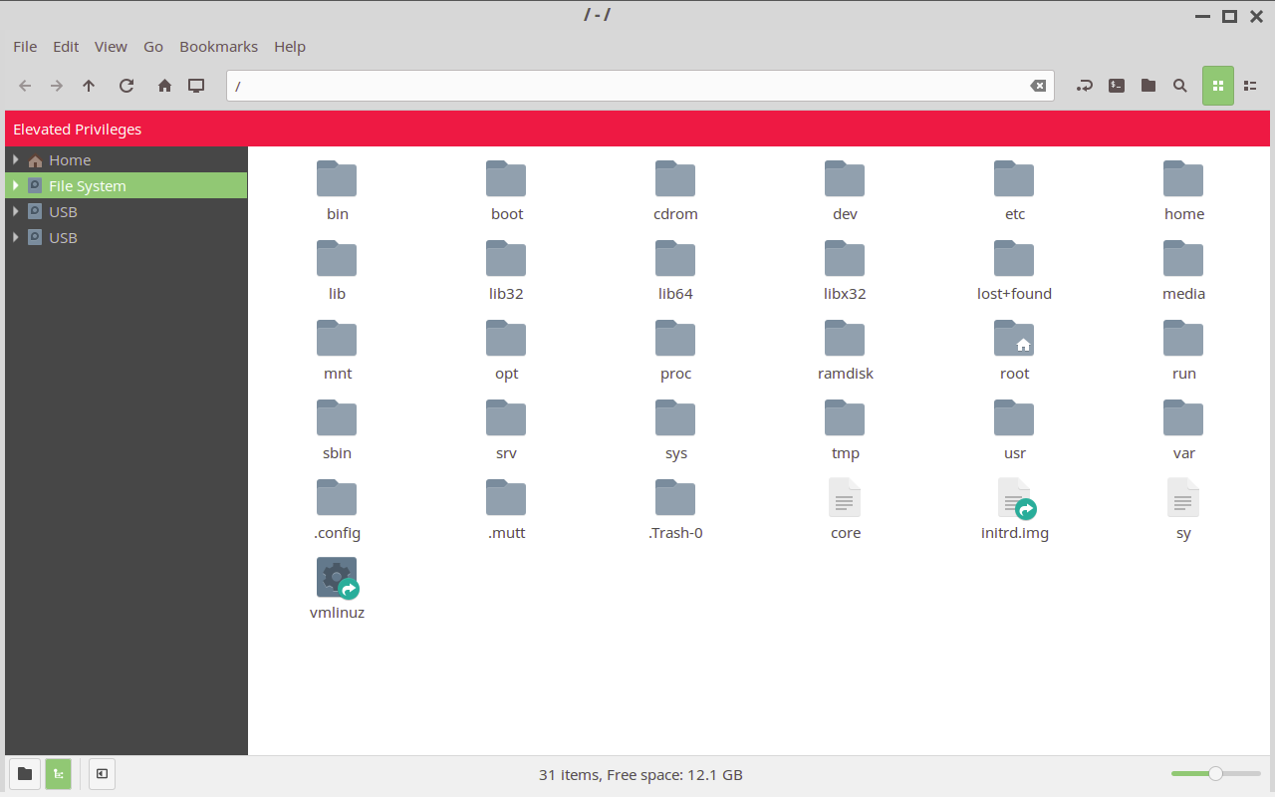
Task: Click the Home icon in the toolbar
Action: click(164, 86)
